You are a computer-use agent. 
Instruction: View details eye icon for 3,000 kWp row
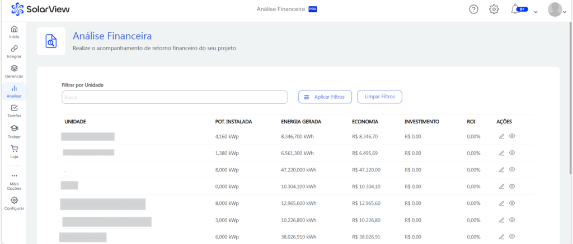512,220
